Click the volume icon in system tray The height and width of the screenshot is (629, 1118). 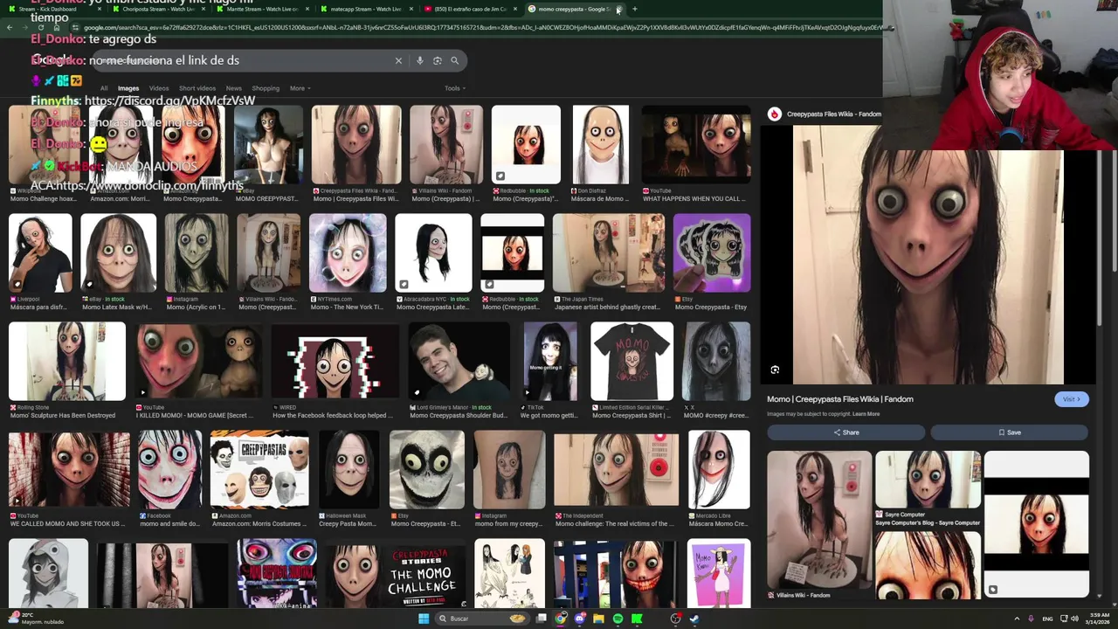[x=1073, y=619]
